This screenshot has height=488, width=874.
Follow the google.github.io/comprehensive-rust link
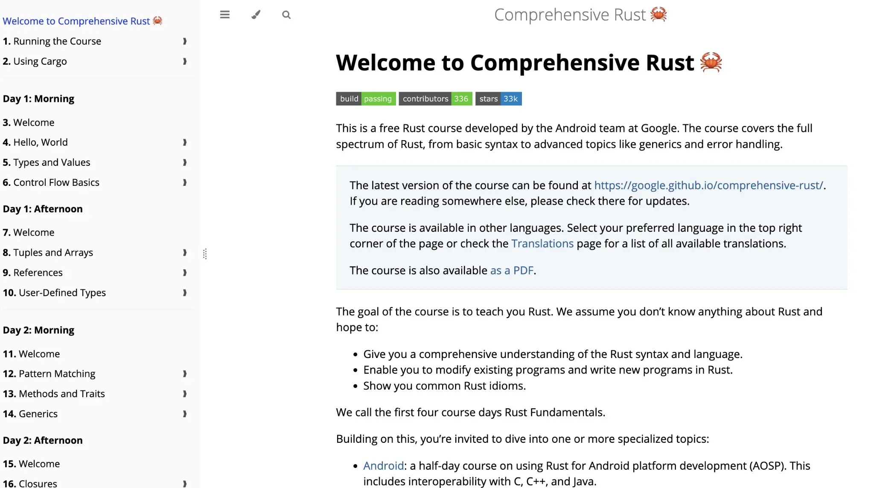tap(708, 185)
